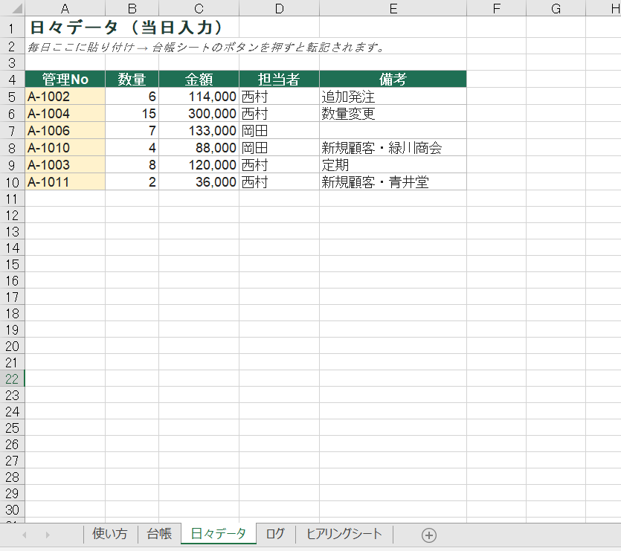Switch to the 使い方 sheet tab
This screenshot has width=621, height=551.
point(110,534)
